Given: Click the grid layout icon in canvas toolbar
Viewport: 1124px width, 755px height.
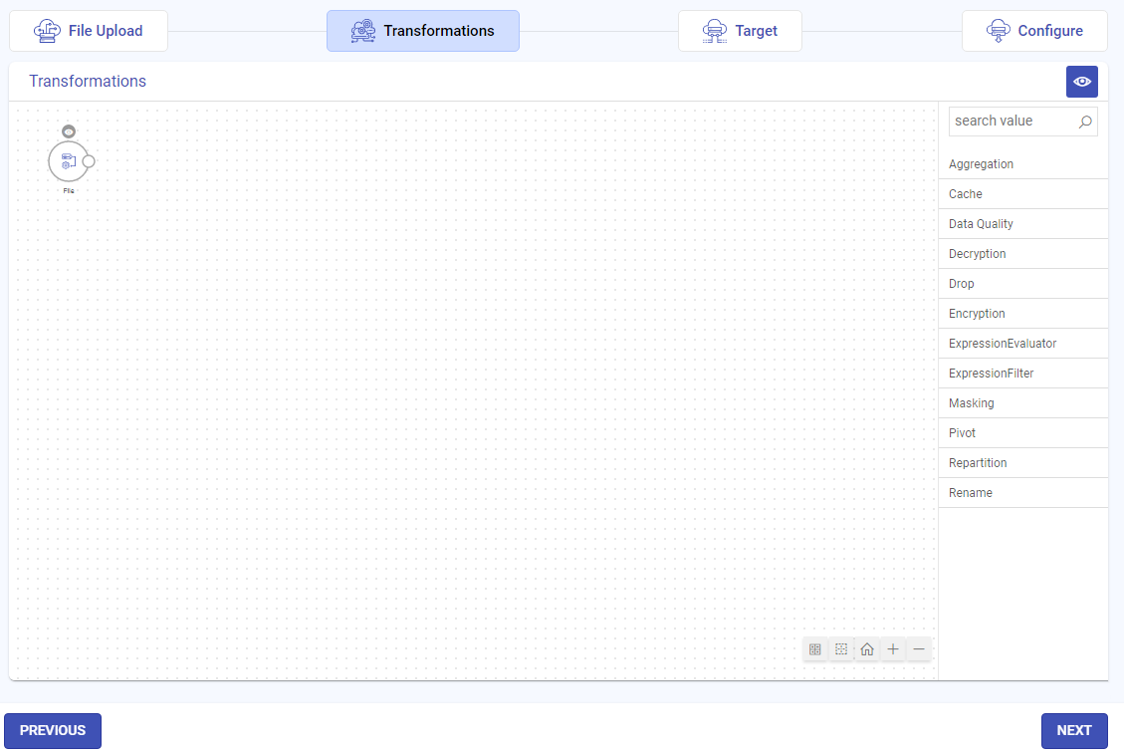Looking at the screenshot, I should click(x=815, y=649).
